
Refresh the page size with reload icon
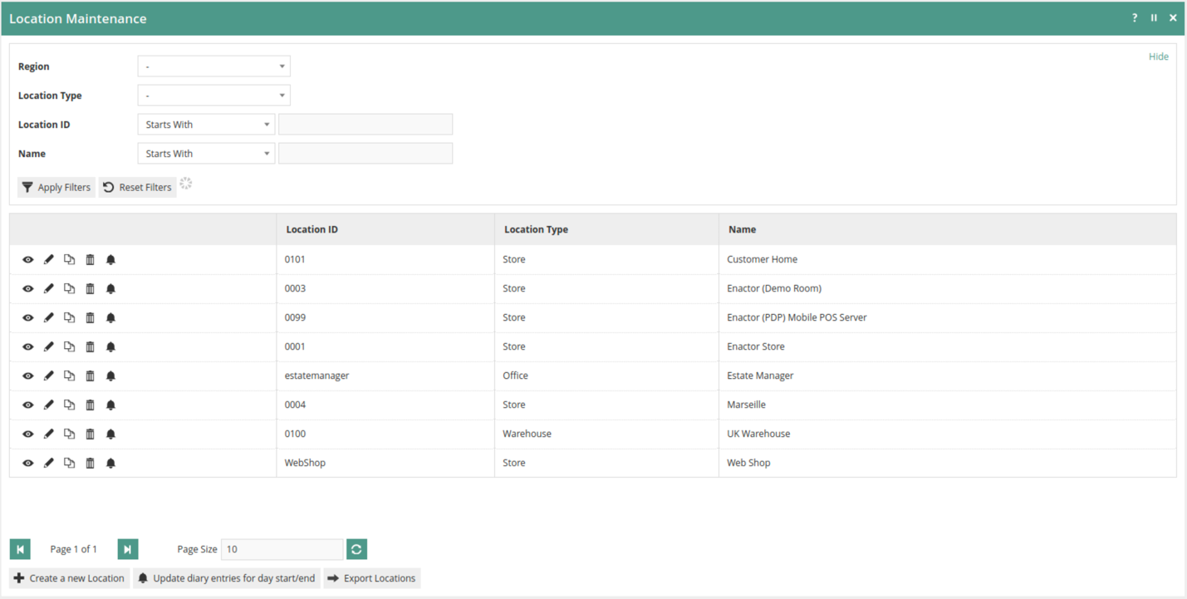357,549
